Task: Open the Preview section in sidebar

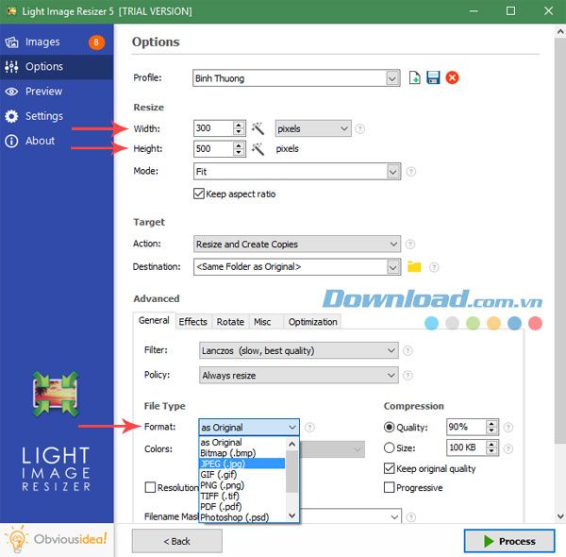Action: point(57,92)
